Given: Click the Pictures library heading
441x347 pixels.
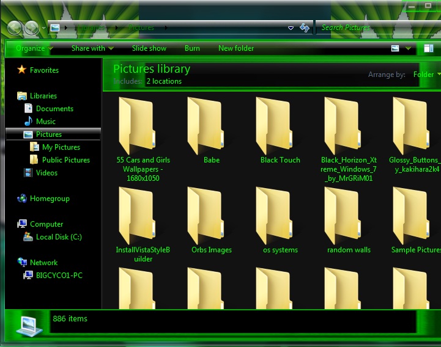Looking at the screenshot, I should coord(152,69).
